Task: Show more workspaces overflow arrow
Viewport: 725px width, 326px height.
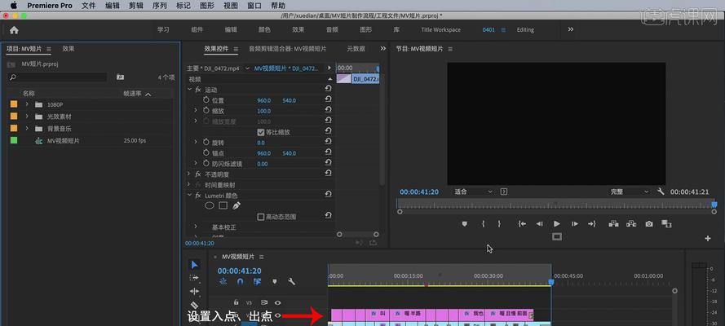Action: pos(571,29)
